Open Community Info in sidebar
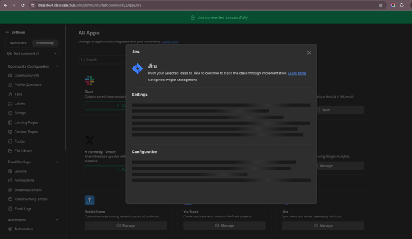 pos(27,76)
